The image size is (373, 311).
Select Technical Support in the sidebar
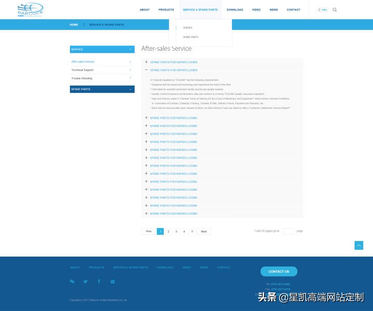point(82,70)
